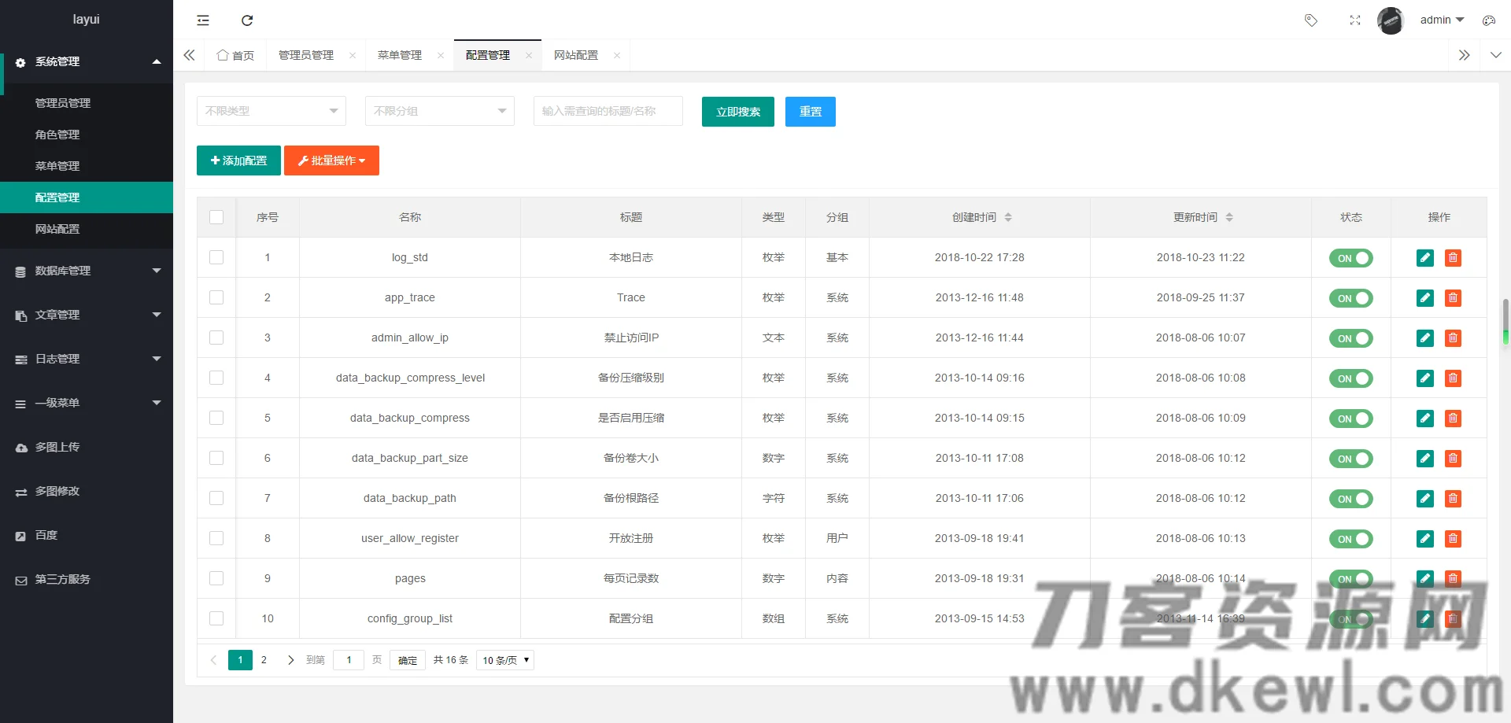
Task: Click the 添加配置 button
Action: point(238,160)
